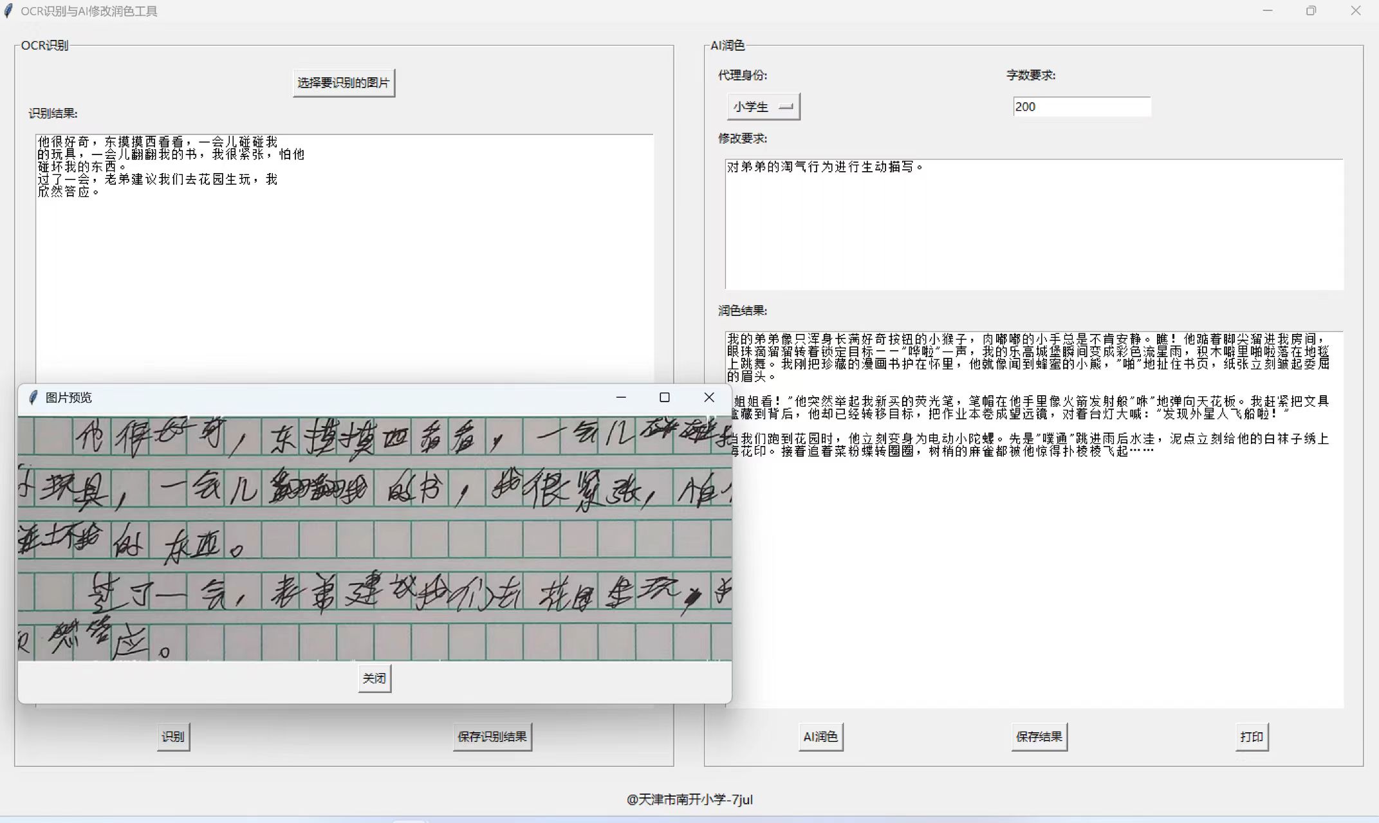Close the preview with 关闭 button
This screenshot has height=823, width=1379.
point(374,678)
